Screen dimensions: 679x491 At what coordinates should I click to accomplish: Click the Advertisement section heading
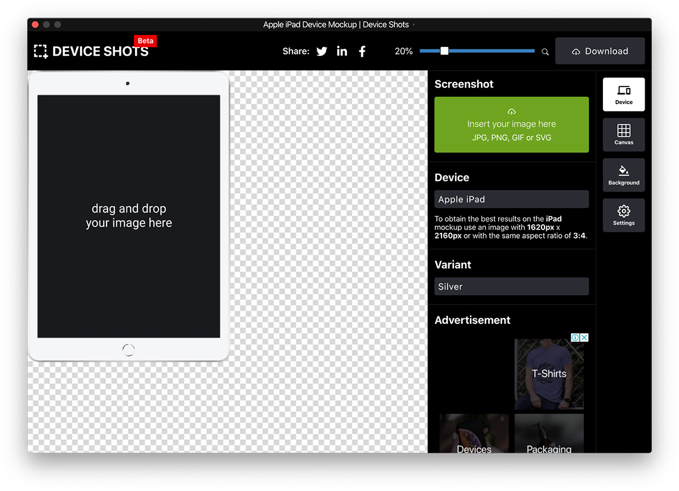click(472, 320)
